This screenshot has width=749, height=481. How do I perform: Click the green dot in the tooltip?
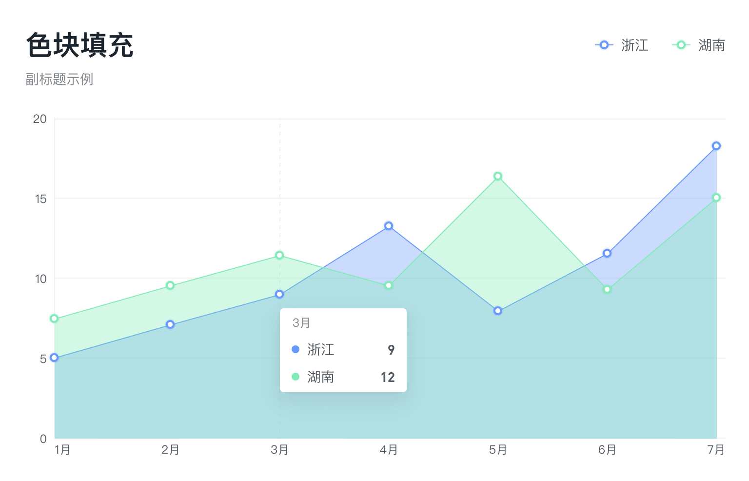[296, 377]
